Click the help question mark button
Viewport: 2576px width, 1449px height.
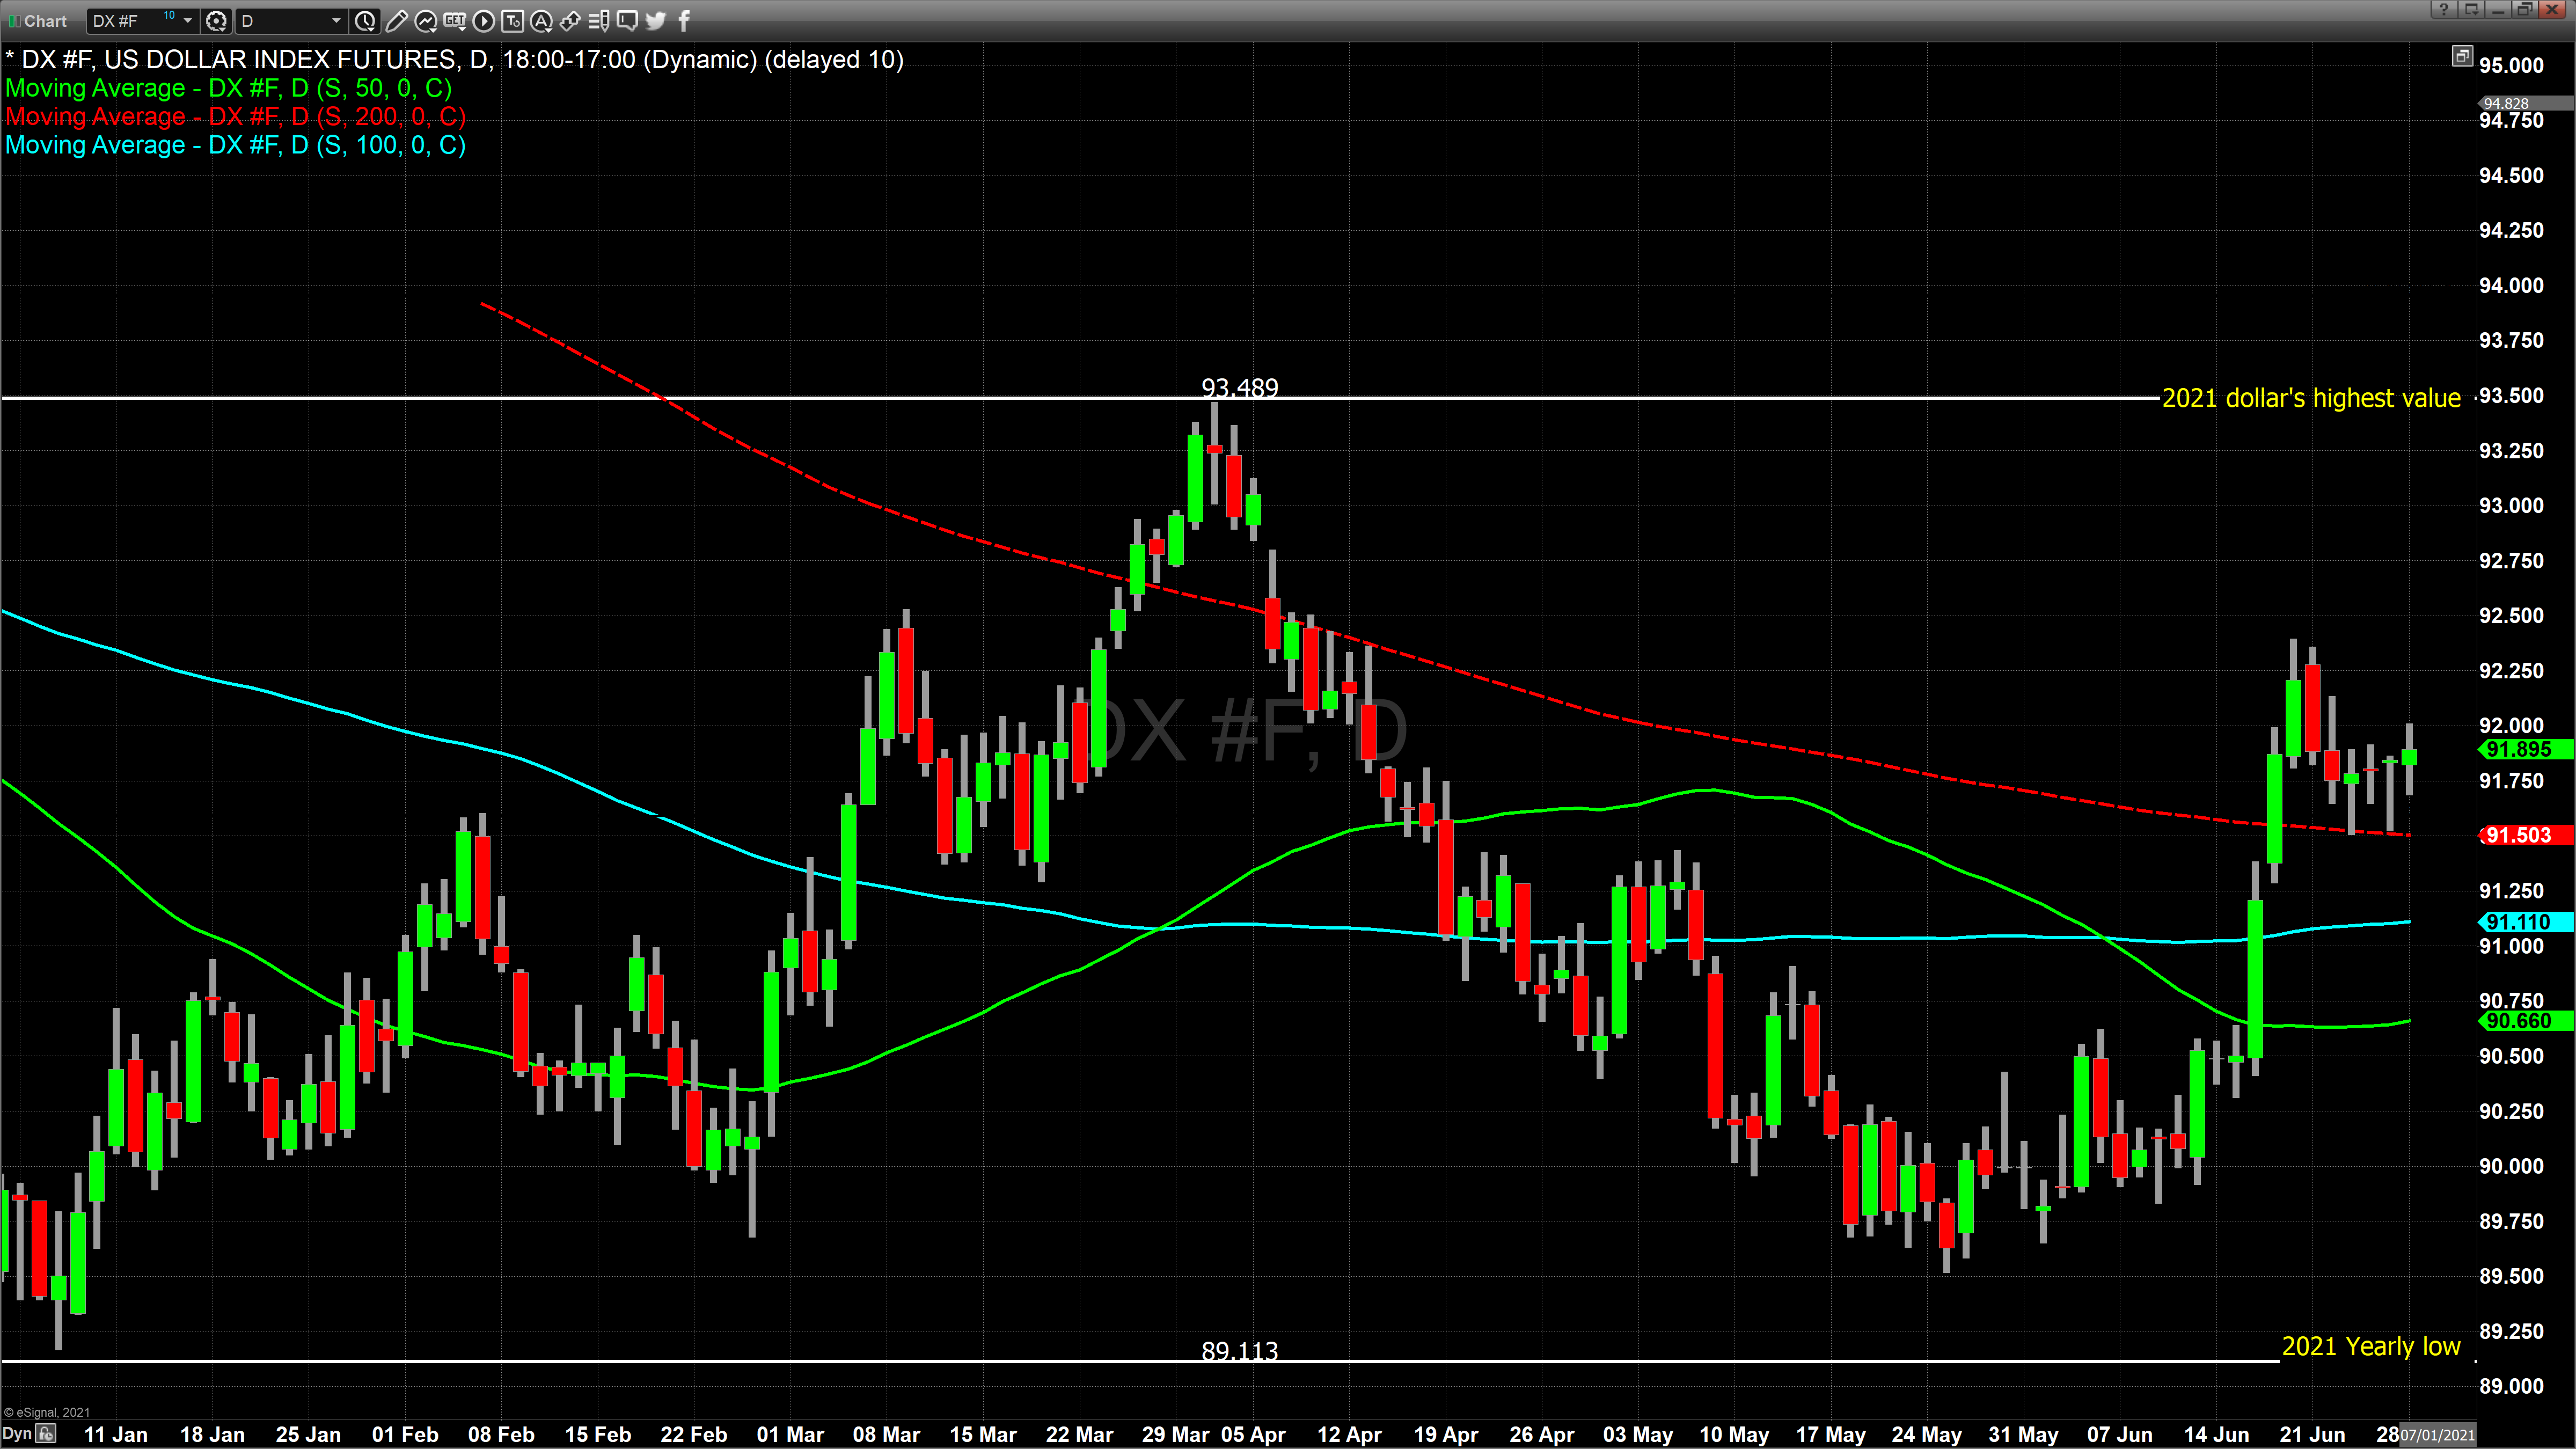(2443, 9)
